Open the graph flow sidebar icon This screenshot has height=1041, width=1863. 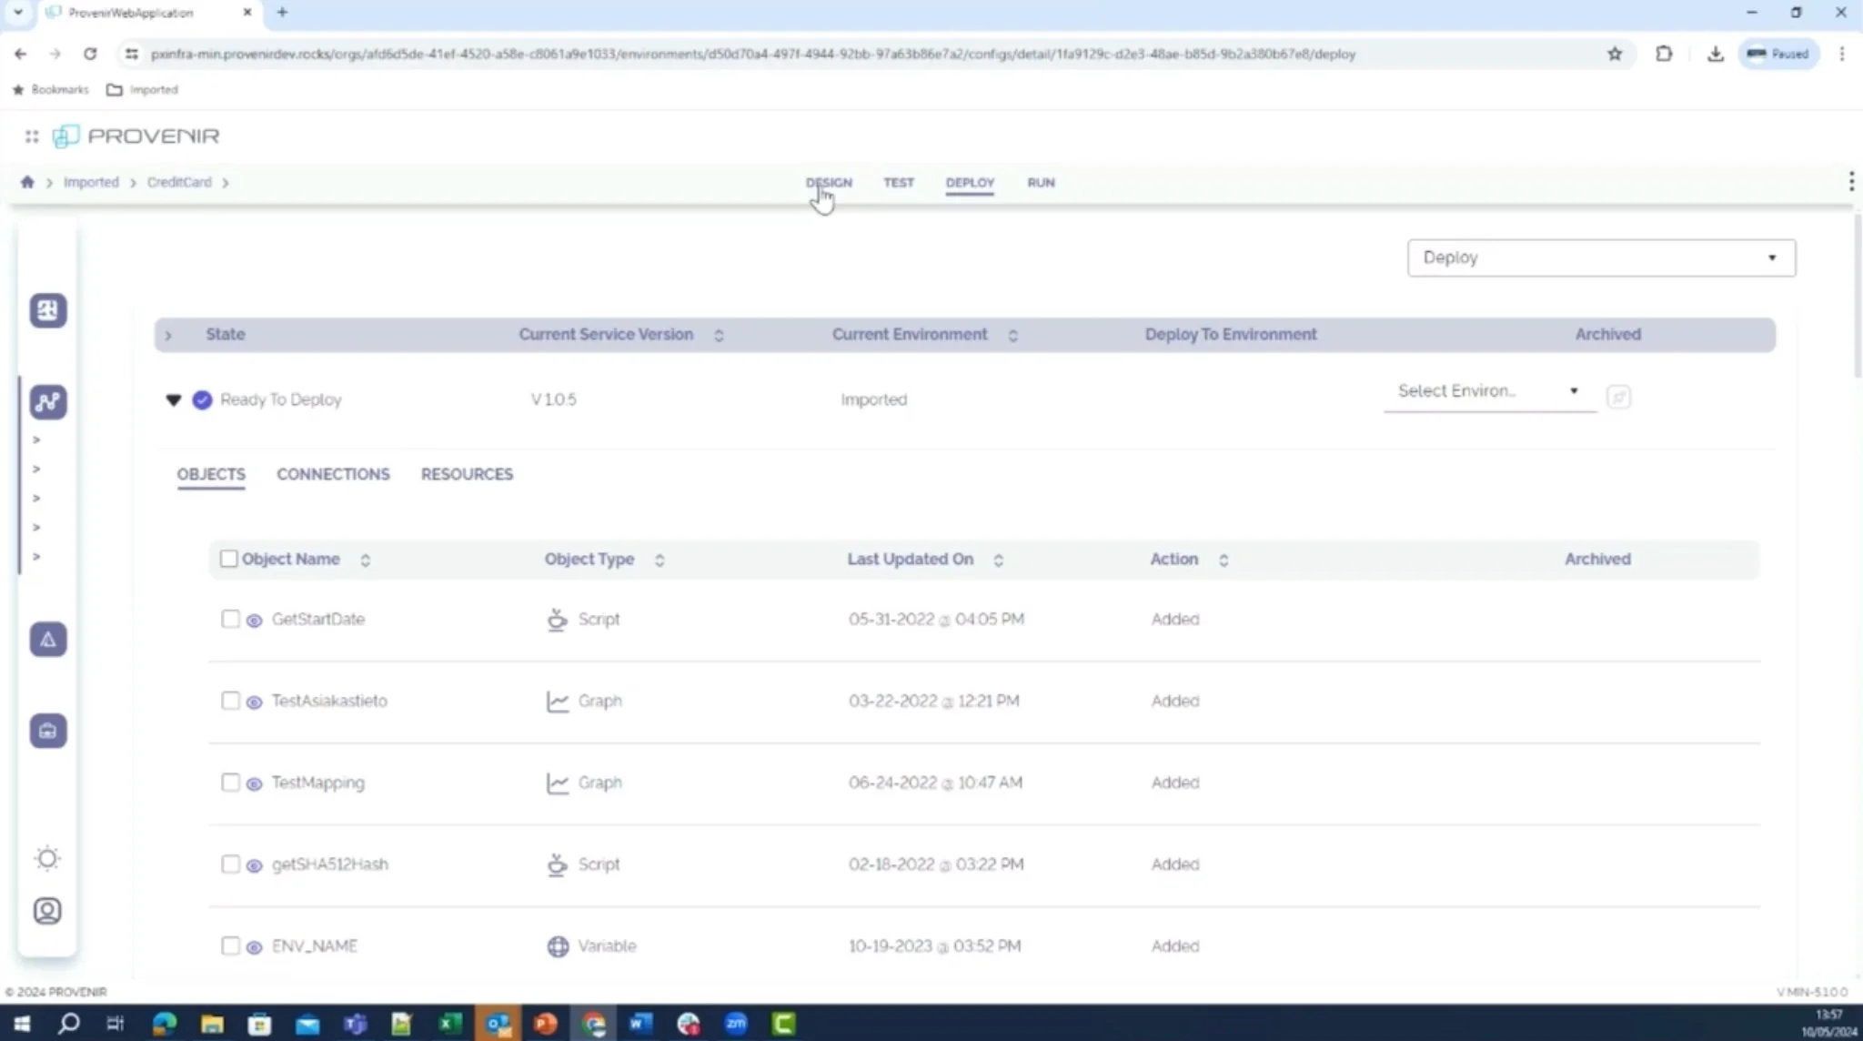pyautogui.click(x=48, y=401)
